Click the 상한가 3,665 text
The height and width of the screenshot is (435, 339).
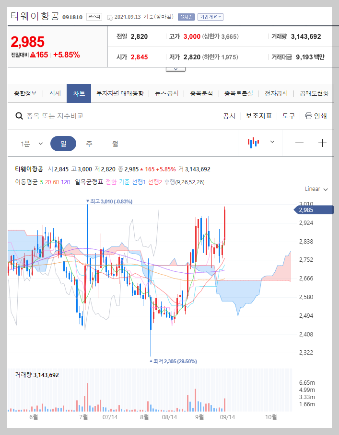click(x=221, y=37)
